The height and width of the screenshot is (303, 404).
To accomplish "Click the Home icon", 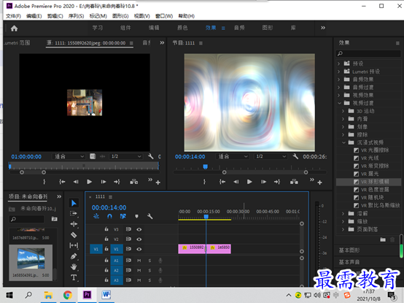I will [14, 28].
